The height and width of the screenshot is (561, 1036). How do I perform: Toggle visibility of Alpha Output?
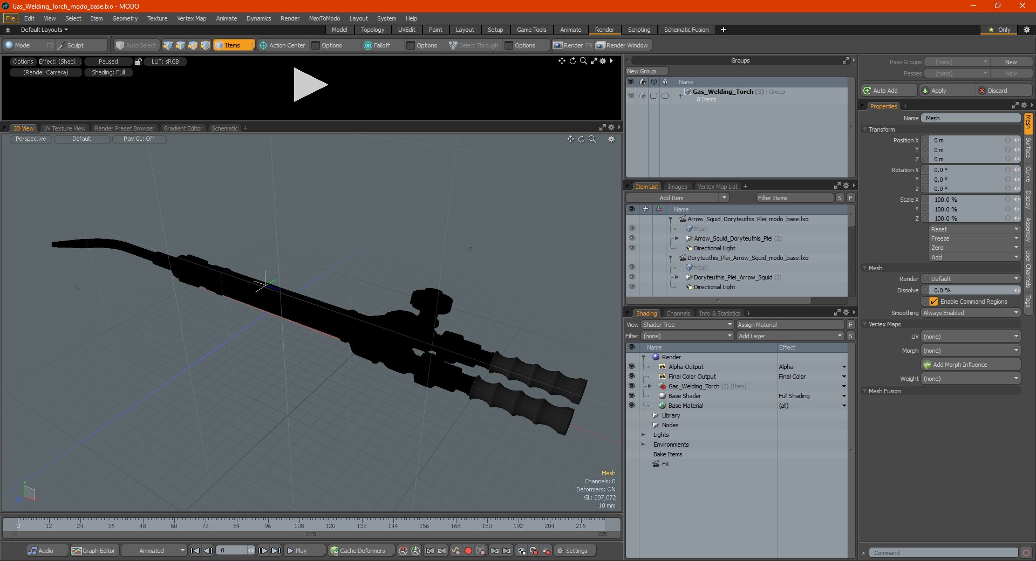(x=631, y=367)
